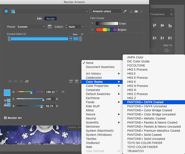Select the Web swatch library
Viewport: 185px width, 154px height.
(x=102, y=147)
